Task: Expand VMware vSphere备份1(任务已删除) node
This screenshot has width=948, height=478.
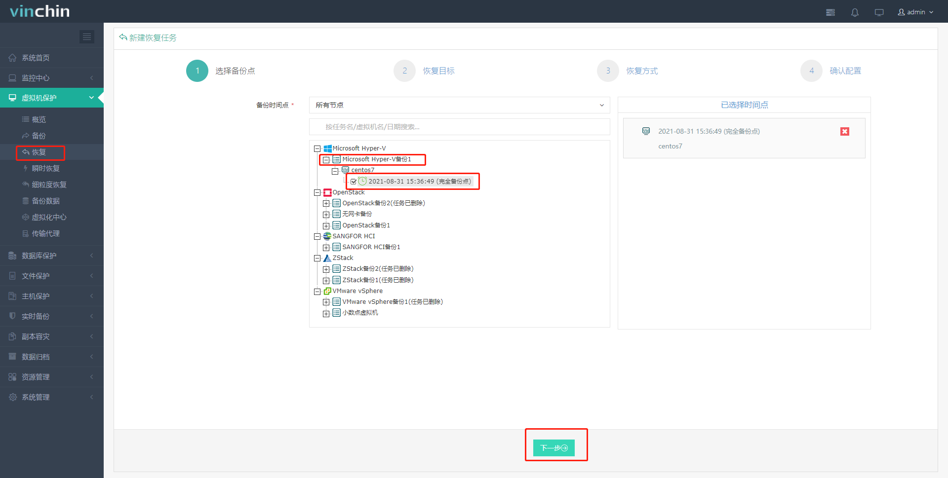Action: click(326, 302)
